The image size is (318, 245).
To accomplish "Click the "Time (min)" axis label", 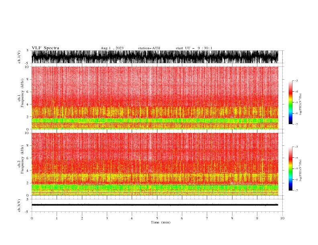I will pos(161,222).
